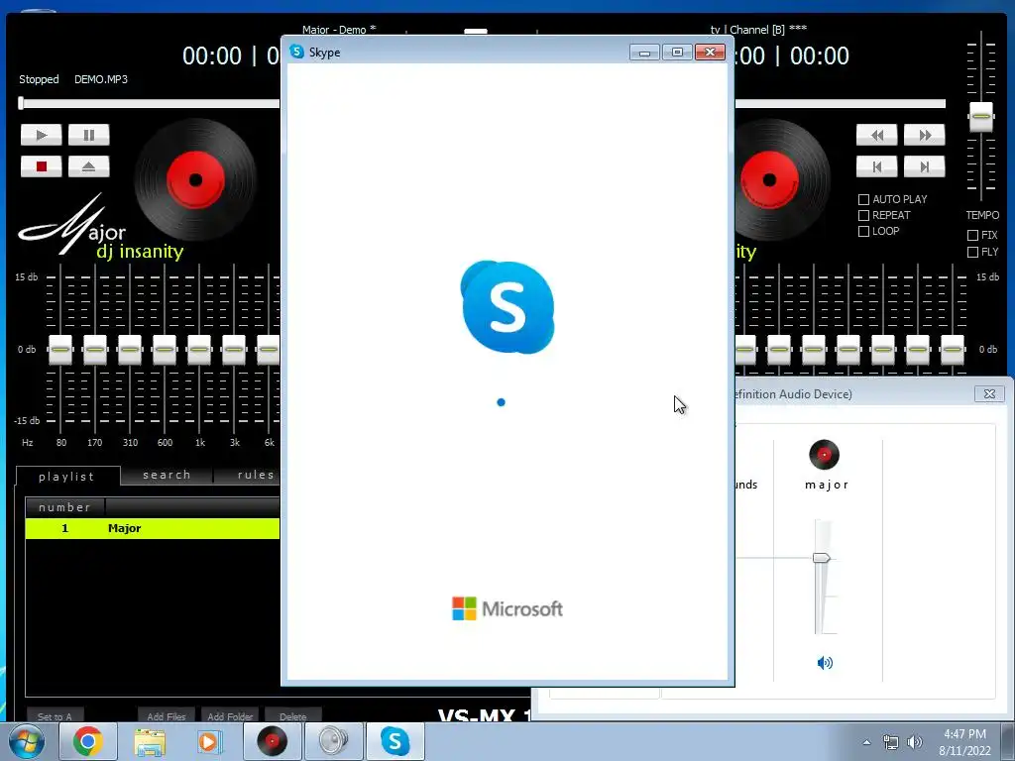
Task: Pause the deck A track
Action: [x=88, y=135]
